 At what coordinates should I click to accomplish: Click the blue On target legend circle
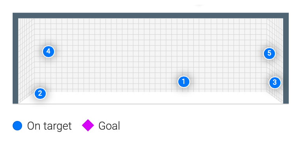(x=17, y=126)
